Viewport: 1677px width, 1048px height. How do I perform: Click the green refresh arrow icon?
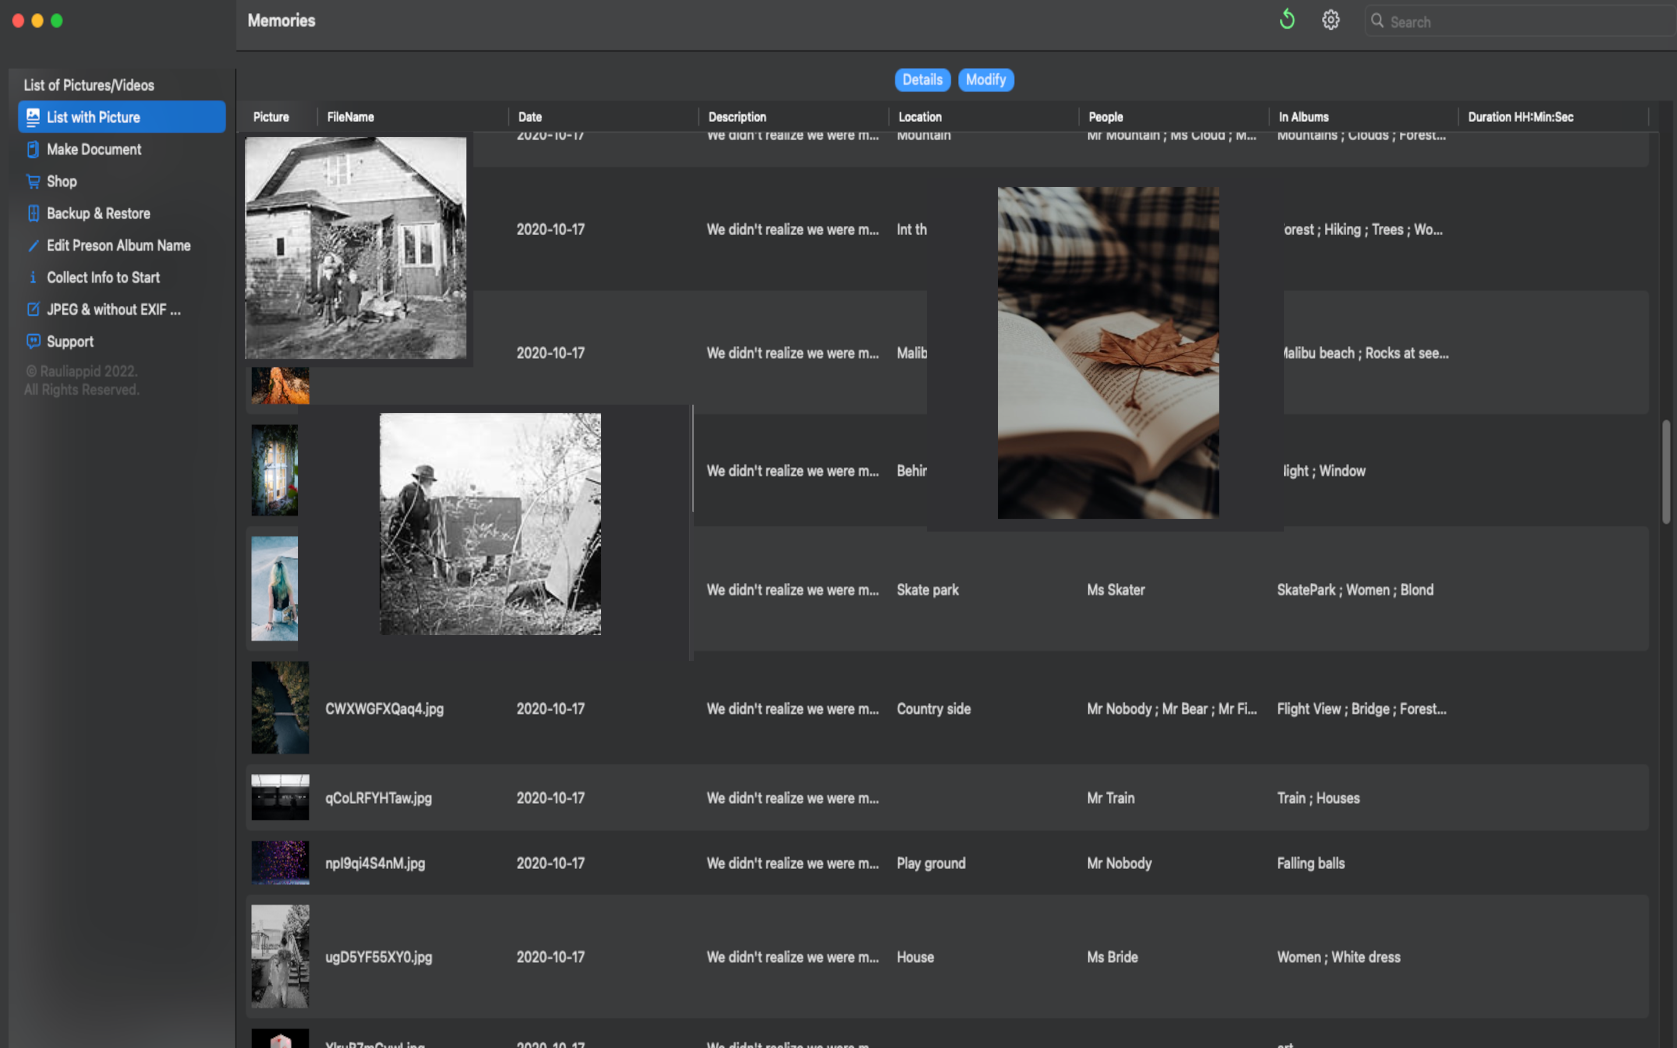(1287, 19)
